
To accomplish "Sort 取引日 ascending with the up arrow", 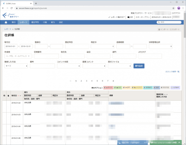I will 18,96.
